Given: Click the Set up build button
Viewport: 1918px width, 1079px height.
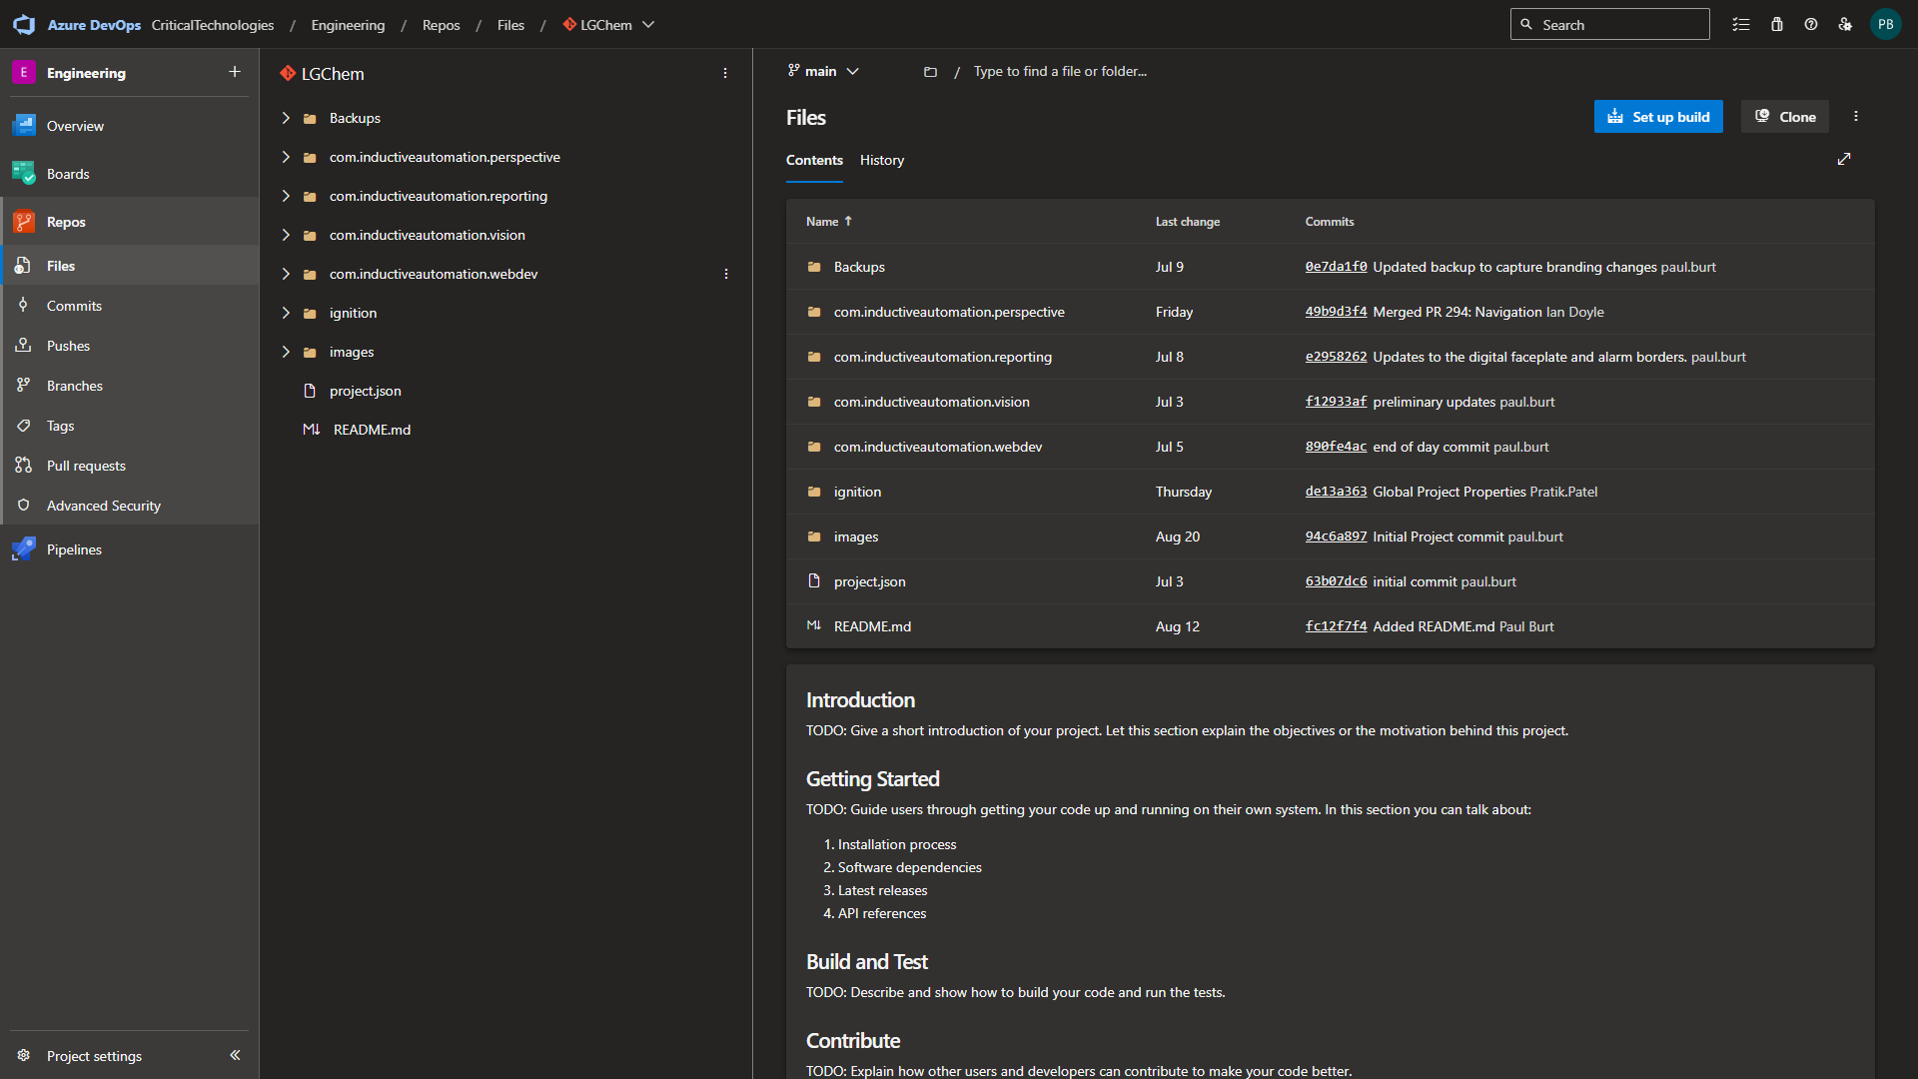Looking at the screenshot, I should pos(1657,117).
